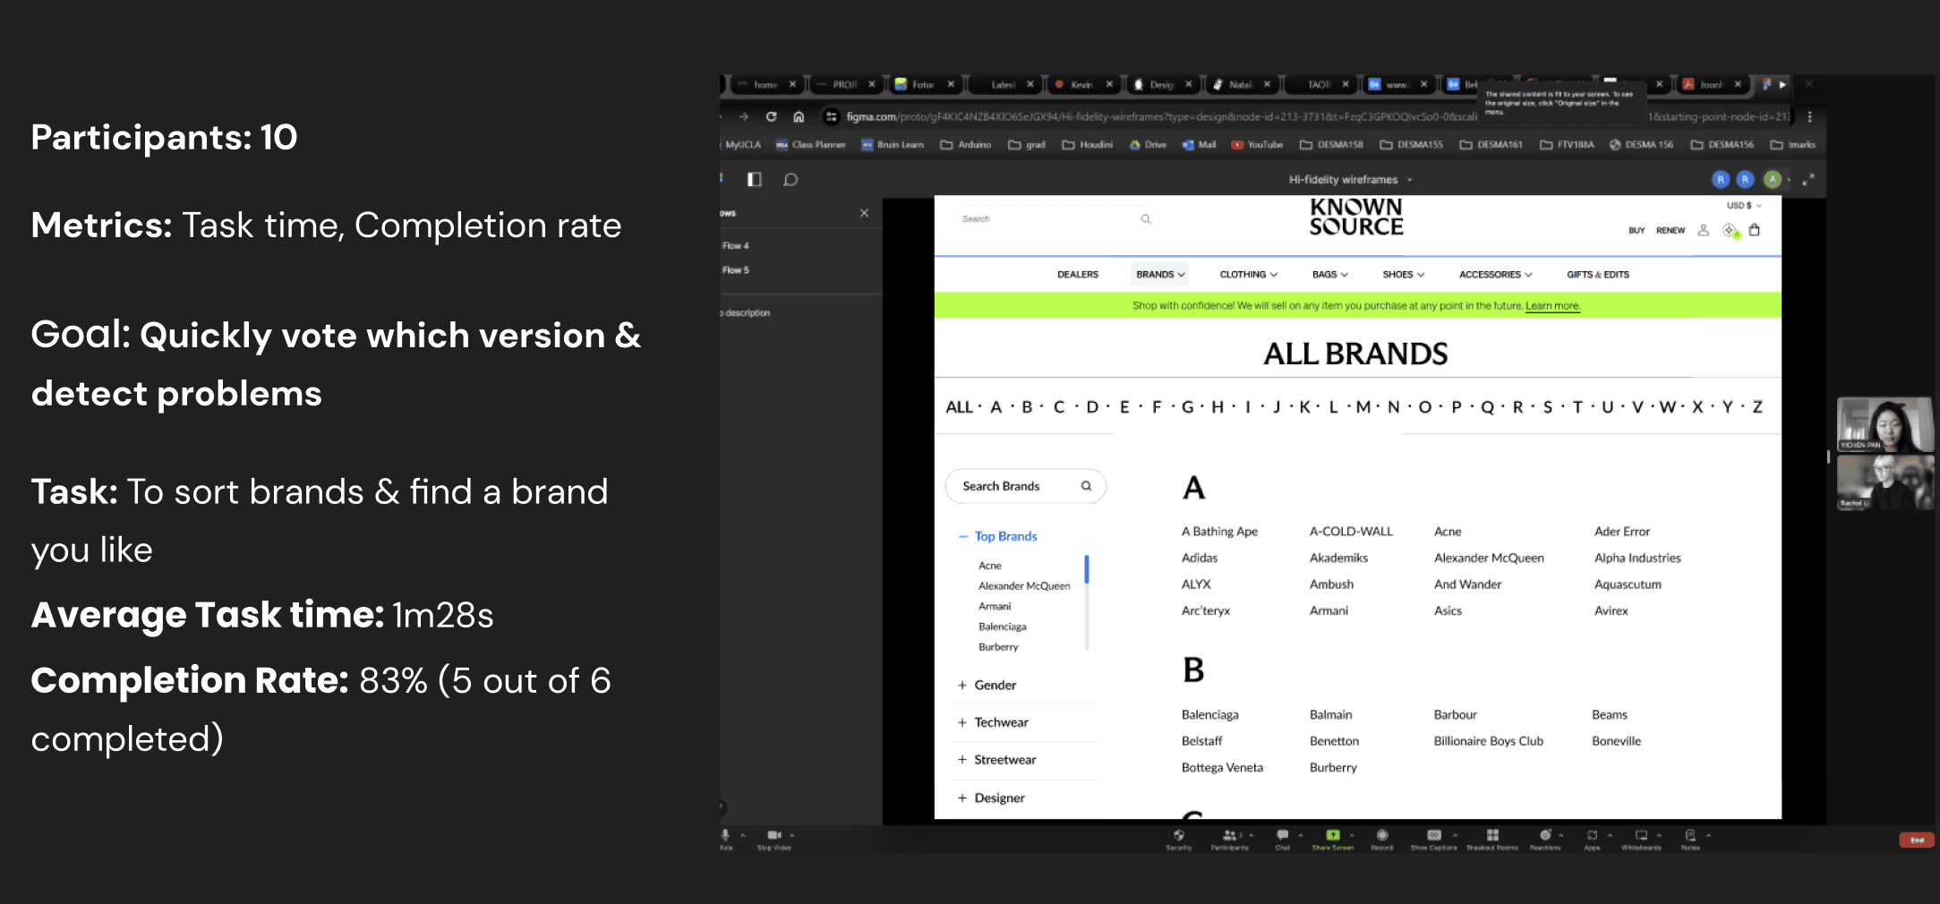Screen dimensions: 1940x904
Task: Click the green Share Screen icon
Action: point(1333,835)
